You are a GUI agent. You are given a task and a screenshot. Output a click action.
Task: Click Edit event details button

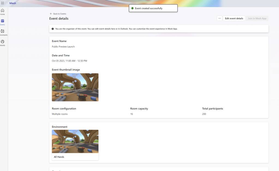point(234,18)
